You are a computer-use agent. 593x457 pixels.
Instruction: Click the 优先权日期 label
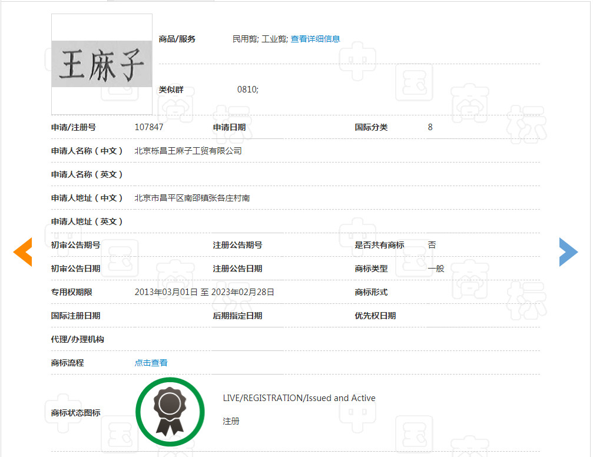point(375,316)
